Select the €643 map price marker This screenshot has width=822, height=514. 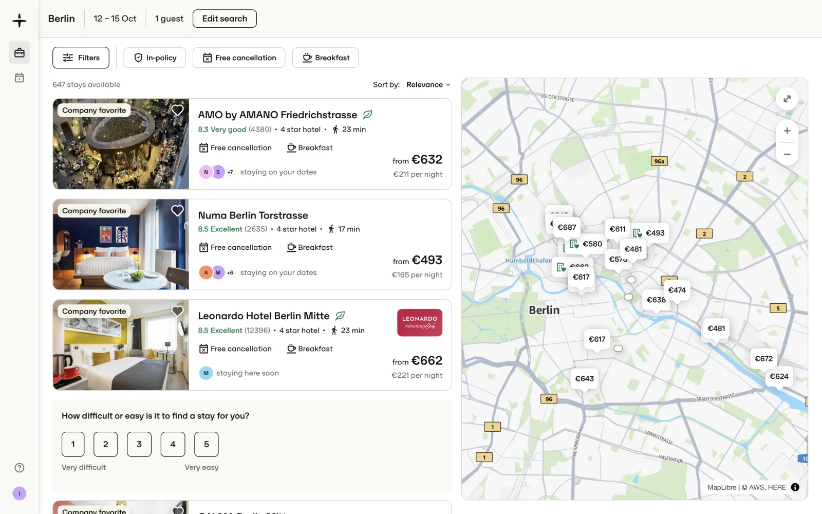(x=585, y=379)
